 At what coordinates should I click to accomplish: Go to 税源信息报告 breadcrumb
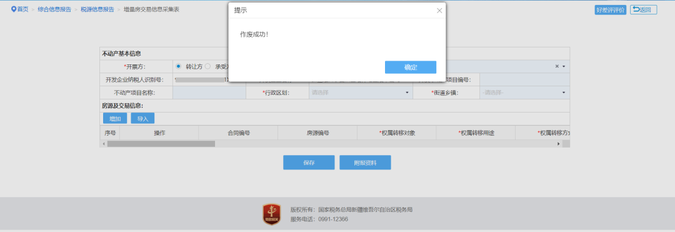pos(97,9)
